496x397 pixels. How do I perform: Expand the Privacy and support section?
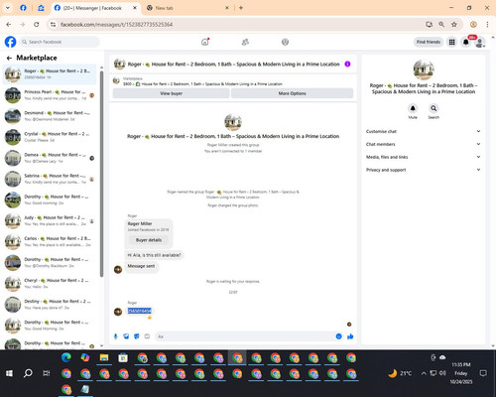tap(424, 170)
